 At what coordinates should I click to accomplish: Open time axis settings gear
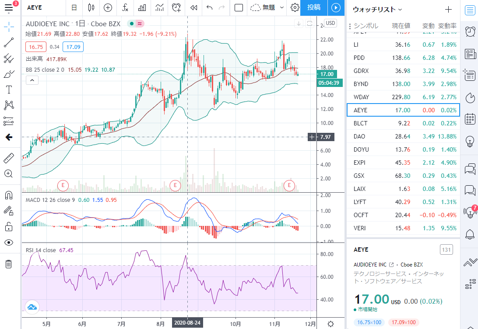(331, 324)
